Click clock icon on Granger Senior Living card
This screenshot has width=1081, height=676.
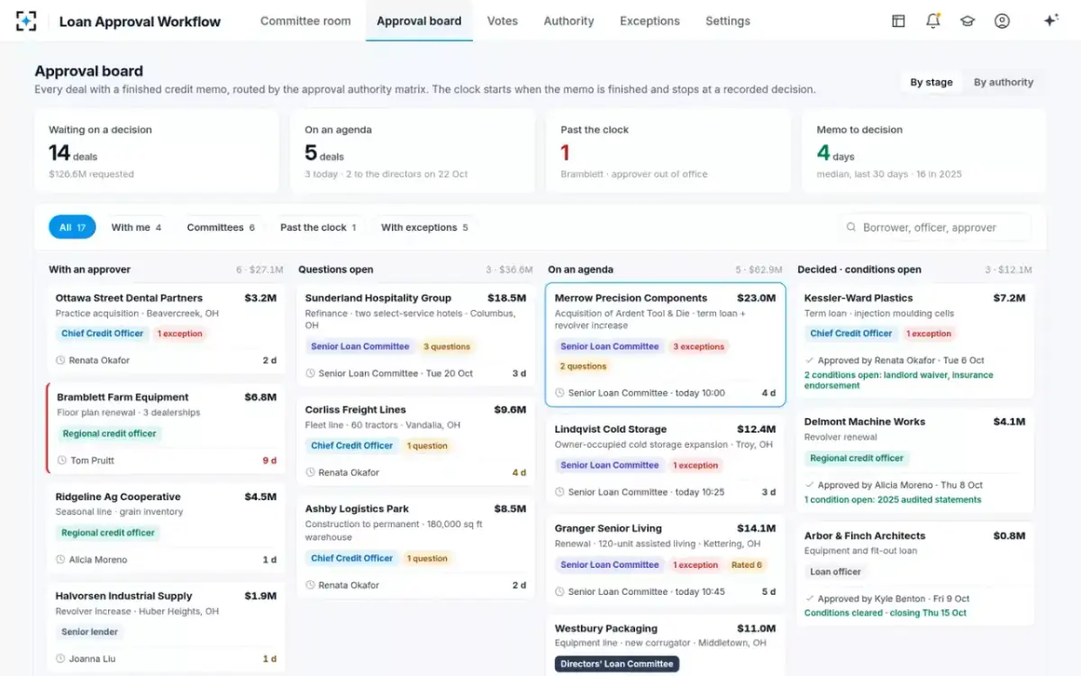[560, 591]
